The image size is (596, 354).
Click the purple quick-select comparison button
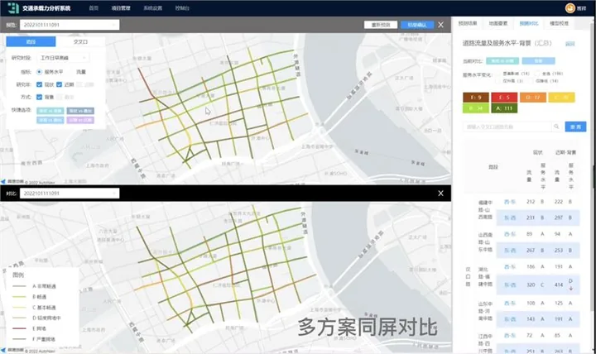tap(80, 120)
